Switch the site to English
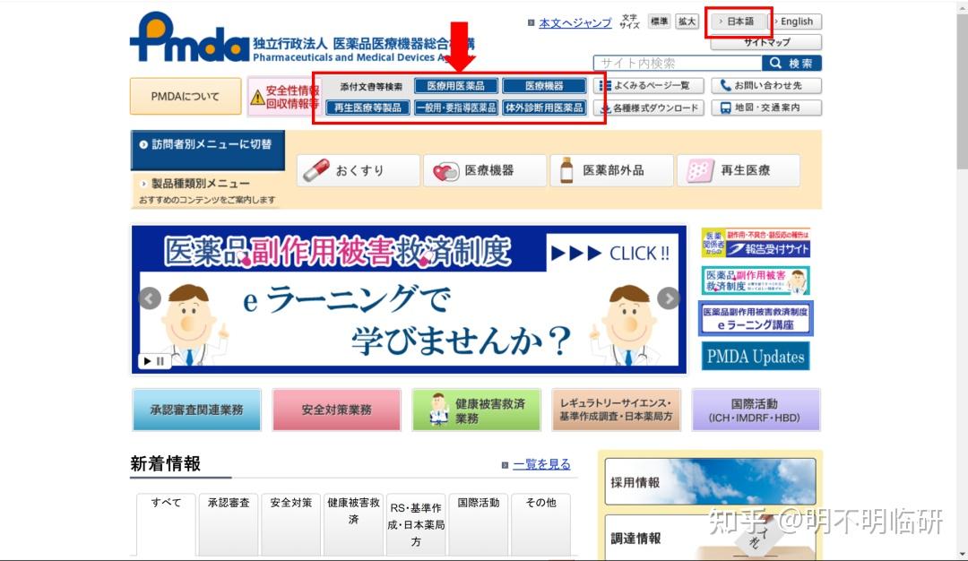The image size is (968, 561). (x=792, y=21)
